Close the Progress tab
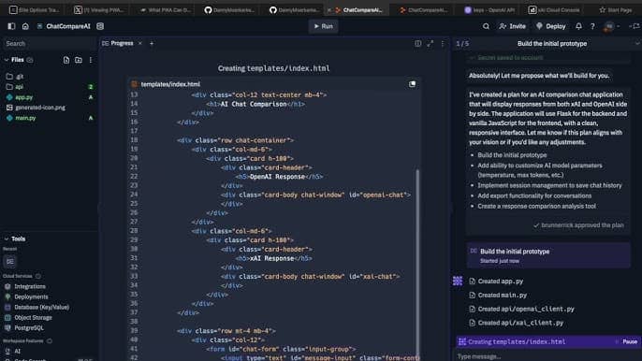Viewport: 642px width, 361px height. (140, 43)
